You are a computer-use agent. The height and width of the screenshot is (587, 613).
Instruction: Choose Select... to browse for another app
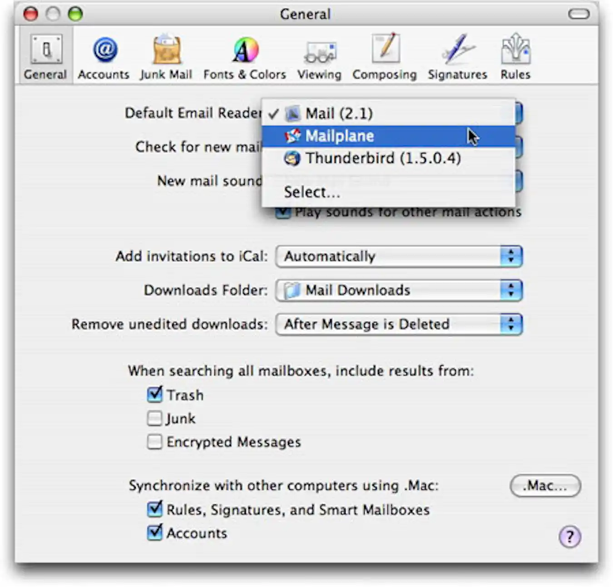(x=312, y=192)
